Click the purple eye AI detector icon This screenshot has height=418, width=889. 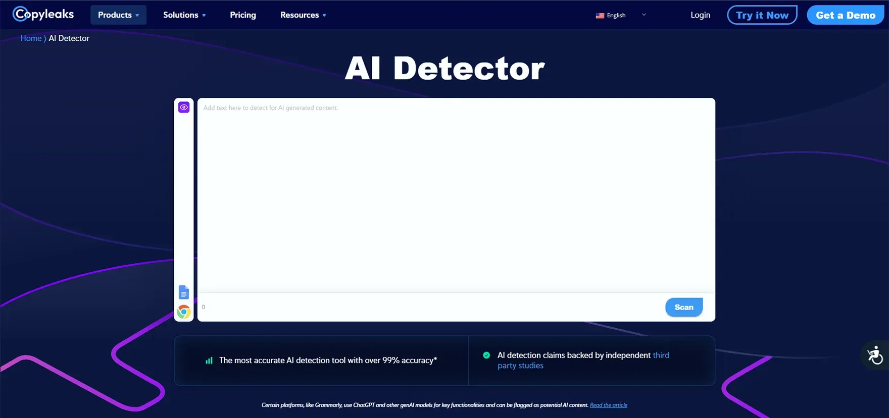tap(184, 107)
